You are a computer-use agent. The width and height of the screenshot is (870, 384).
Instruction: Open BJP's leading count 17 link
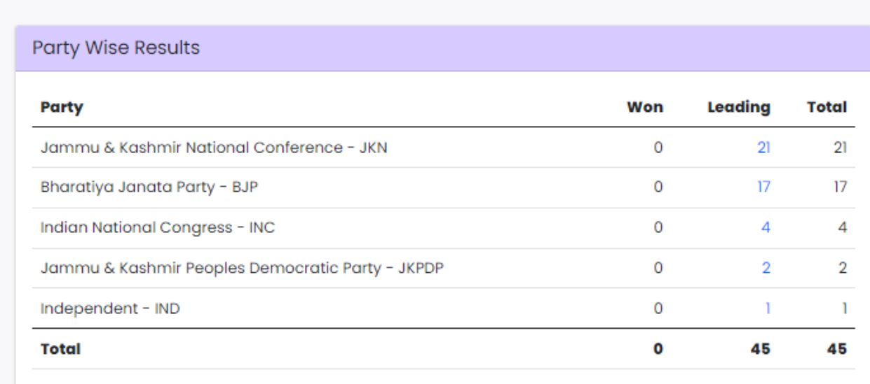point(764,187)
